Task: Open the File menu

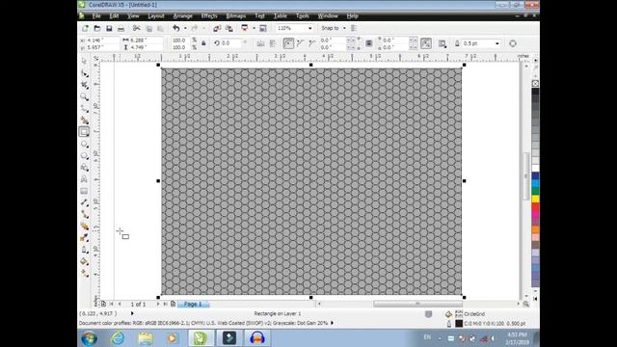Action: 96,16
